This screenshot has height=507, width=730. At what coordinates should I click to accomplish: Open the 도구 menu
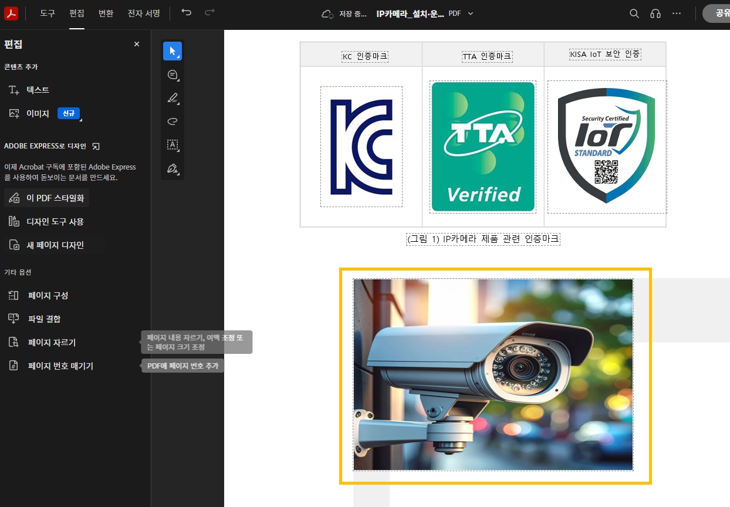[x=48, y=13]
